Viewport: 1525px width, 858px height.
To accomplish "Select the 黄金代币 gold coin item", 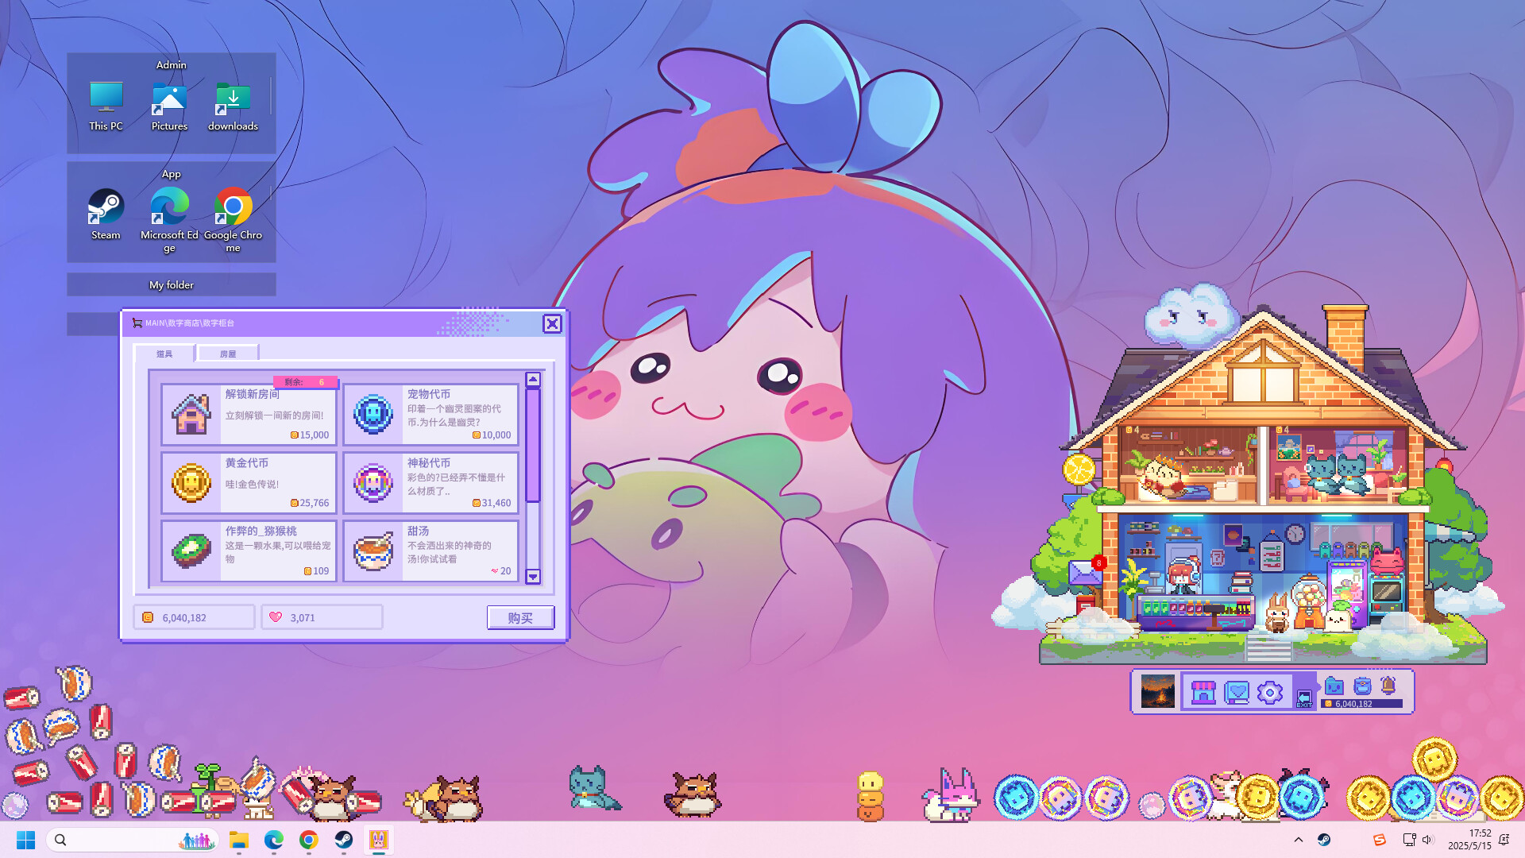I will coord(249,483).
